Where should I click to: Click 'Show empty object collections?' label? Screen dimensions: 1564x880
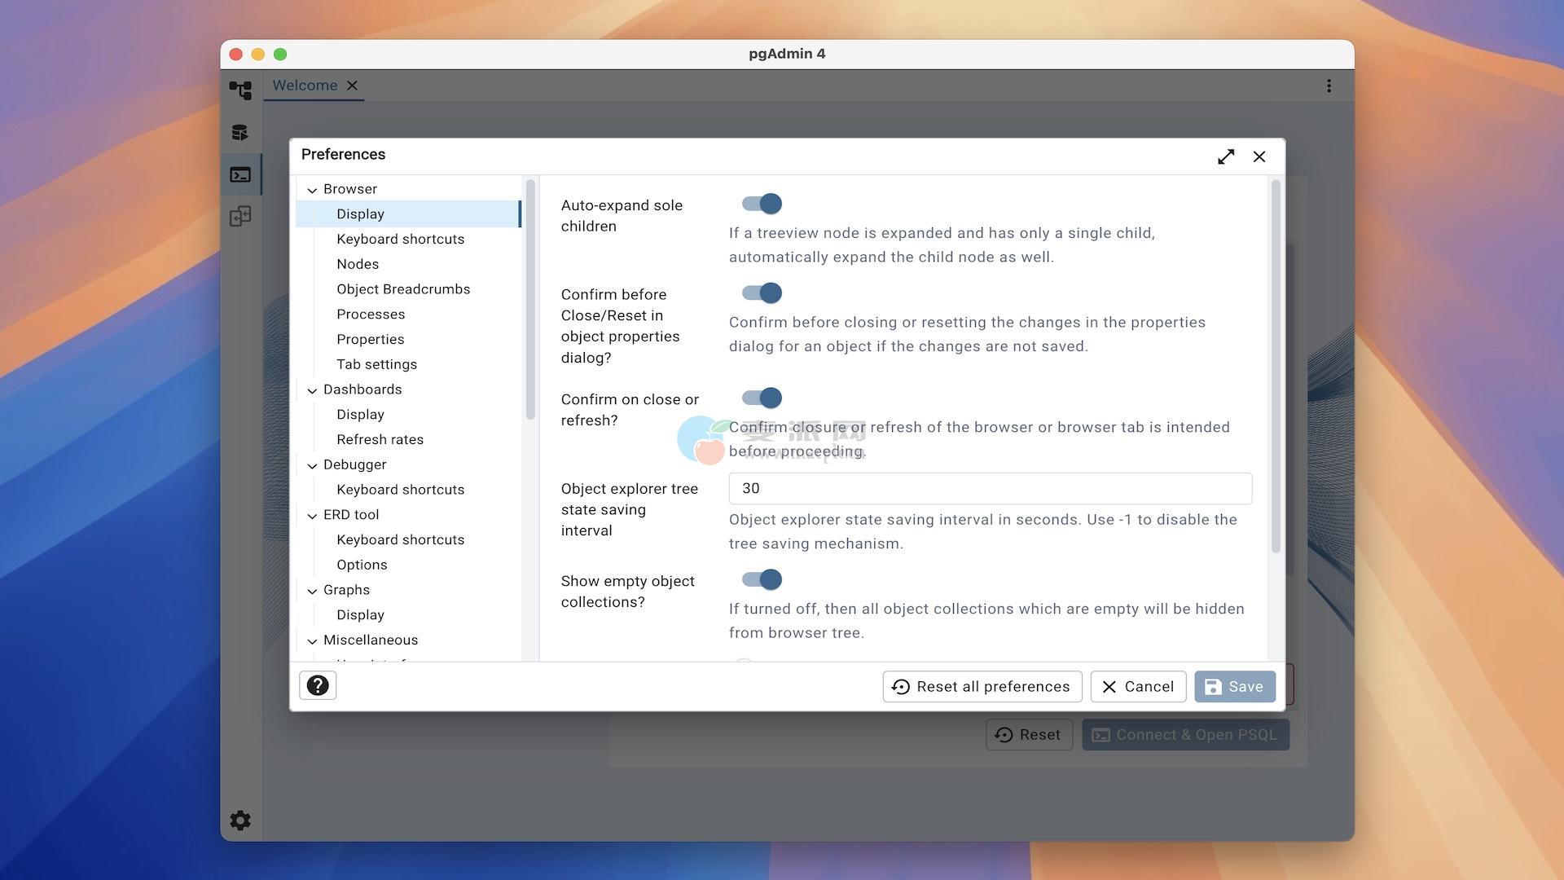pyautogui.click(x=627, y=592)
